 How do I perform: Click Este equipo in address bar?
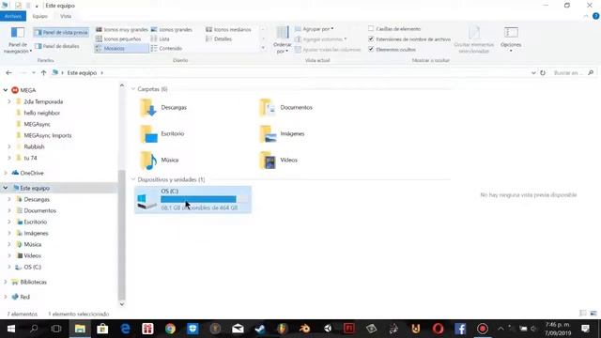[x=82, y=73]
